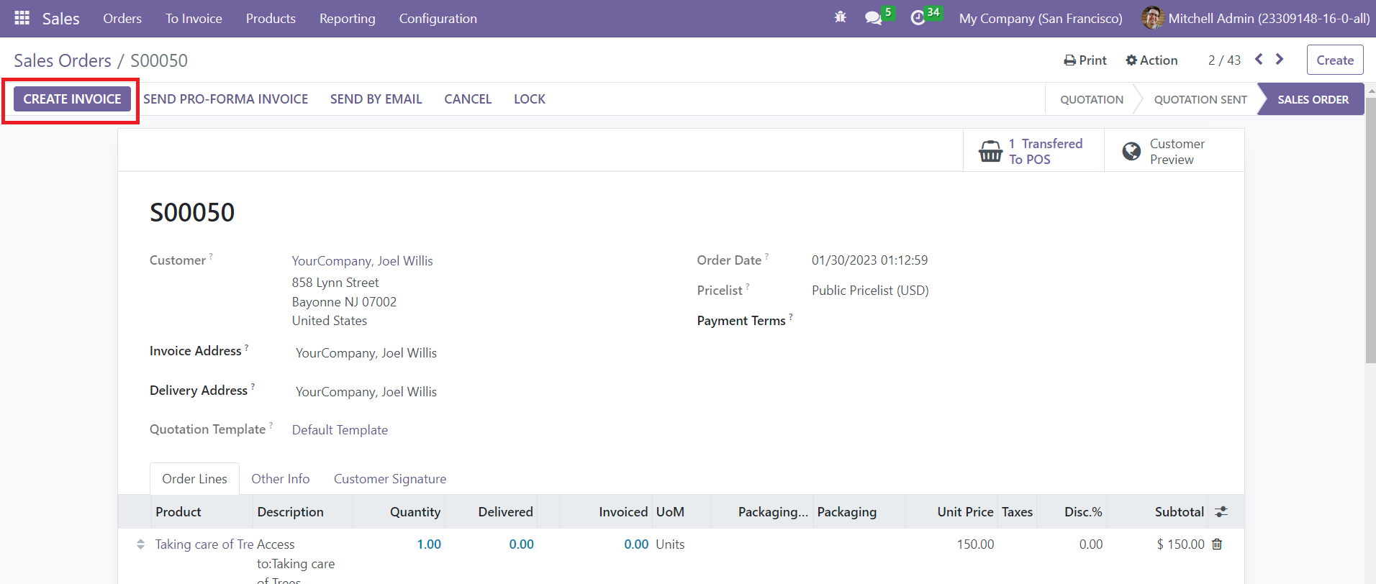1376x584 pixels.
Task: Click the pager 2 / 43 counter
Action: click(x=1224, y=60)
